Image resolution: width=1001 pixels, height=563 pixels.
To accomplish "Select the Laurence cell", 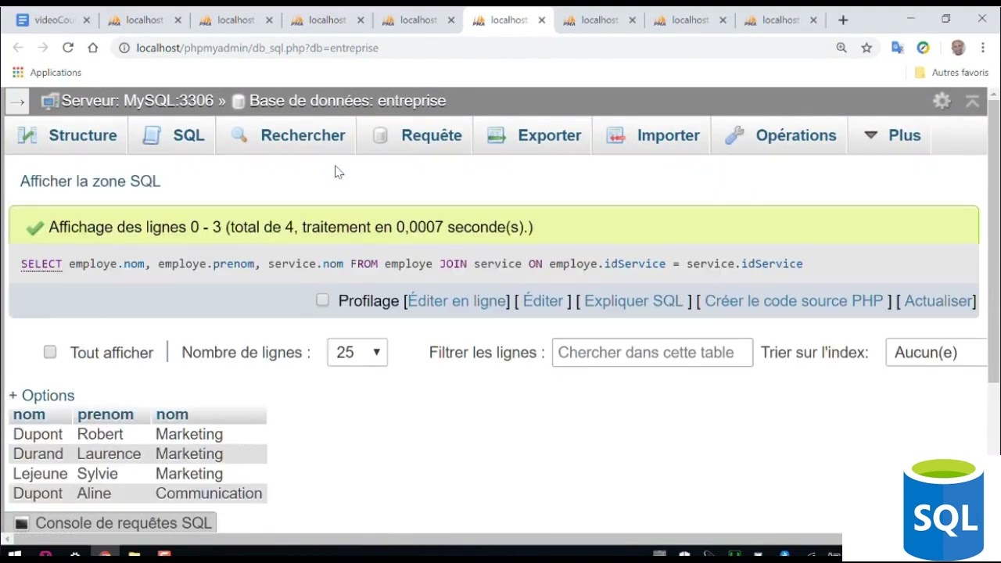I will pyautogui.click(x=109, y=454).
